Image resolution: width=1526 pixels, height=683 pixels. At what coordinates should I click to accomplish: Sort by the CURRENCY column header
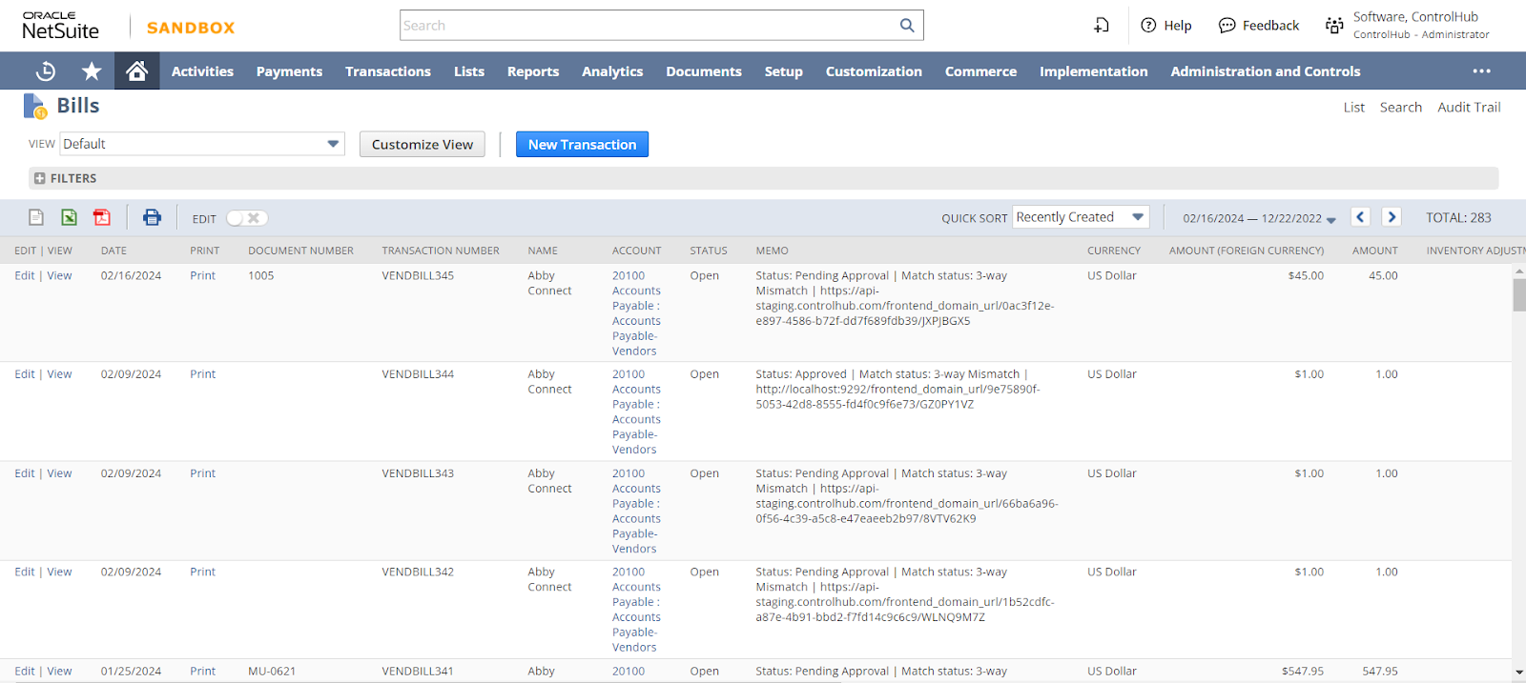1114,251
